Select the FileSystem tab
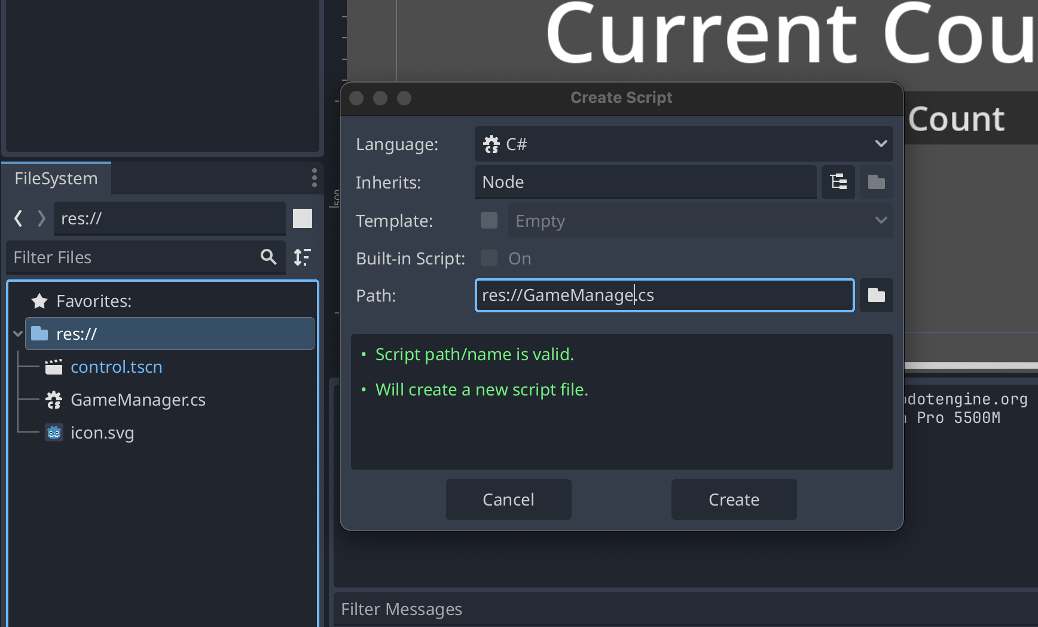 point(56,178)
